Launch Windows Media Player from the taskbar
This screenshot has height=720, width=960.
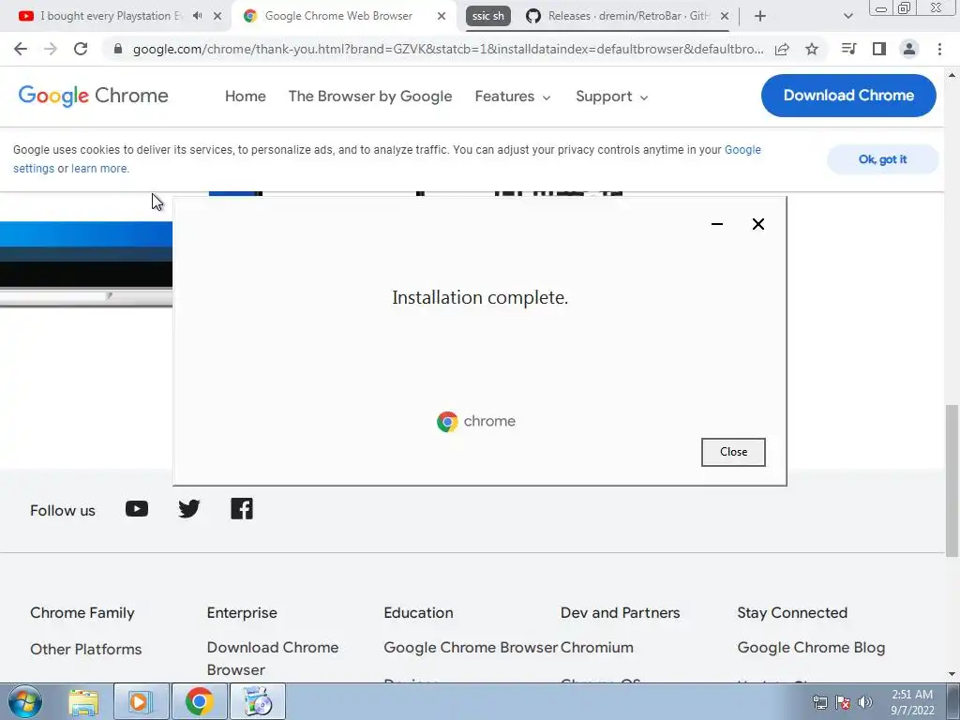click(x=140, y=701)
